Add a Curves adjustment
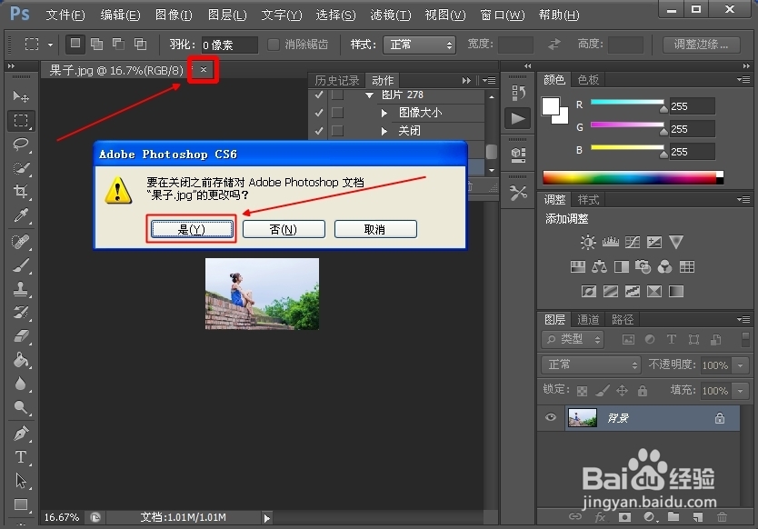The width and height of the screenshot is (758, 529). tap(633, 242)
